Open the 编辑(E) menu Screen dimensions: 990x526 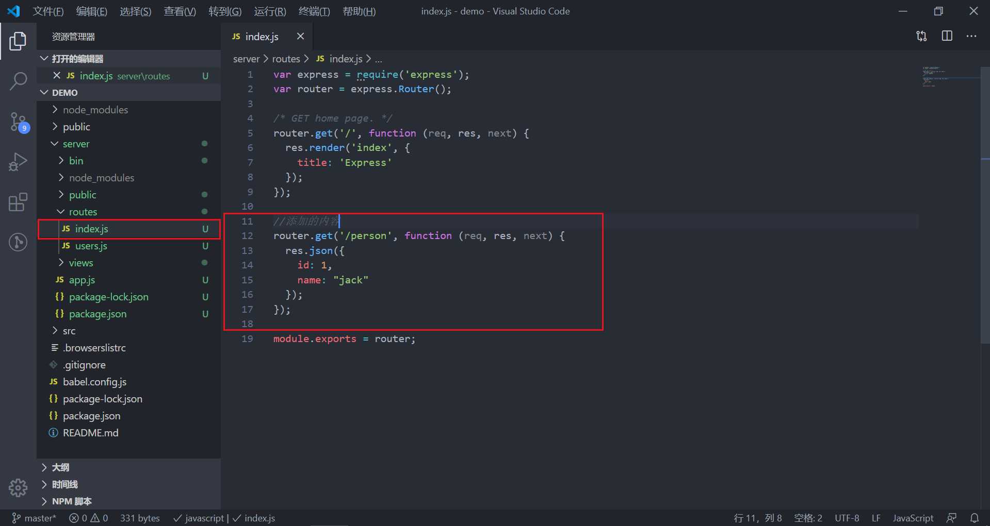pyautogui.click(x=92, y=11)
